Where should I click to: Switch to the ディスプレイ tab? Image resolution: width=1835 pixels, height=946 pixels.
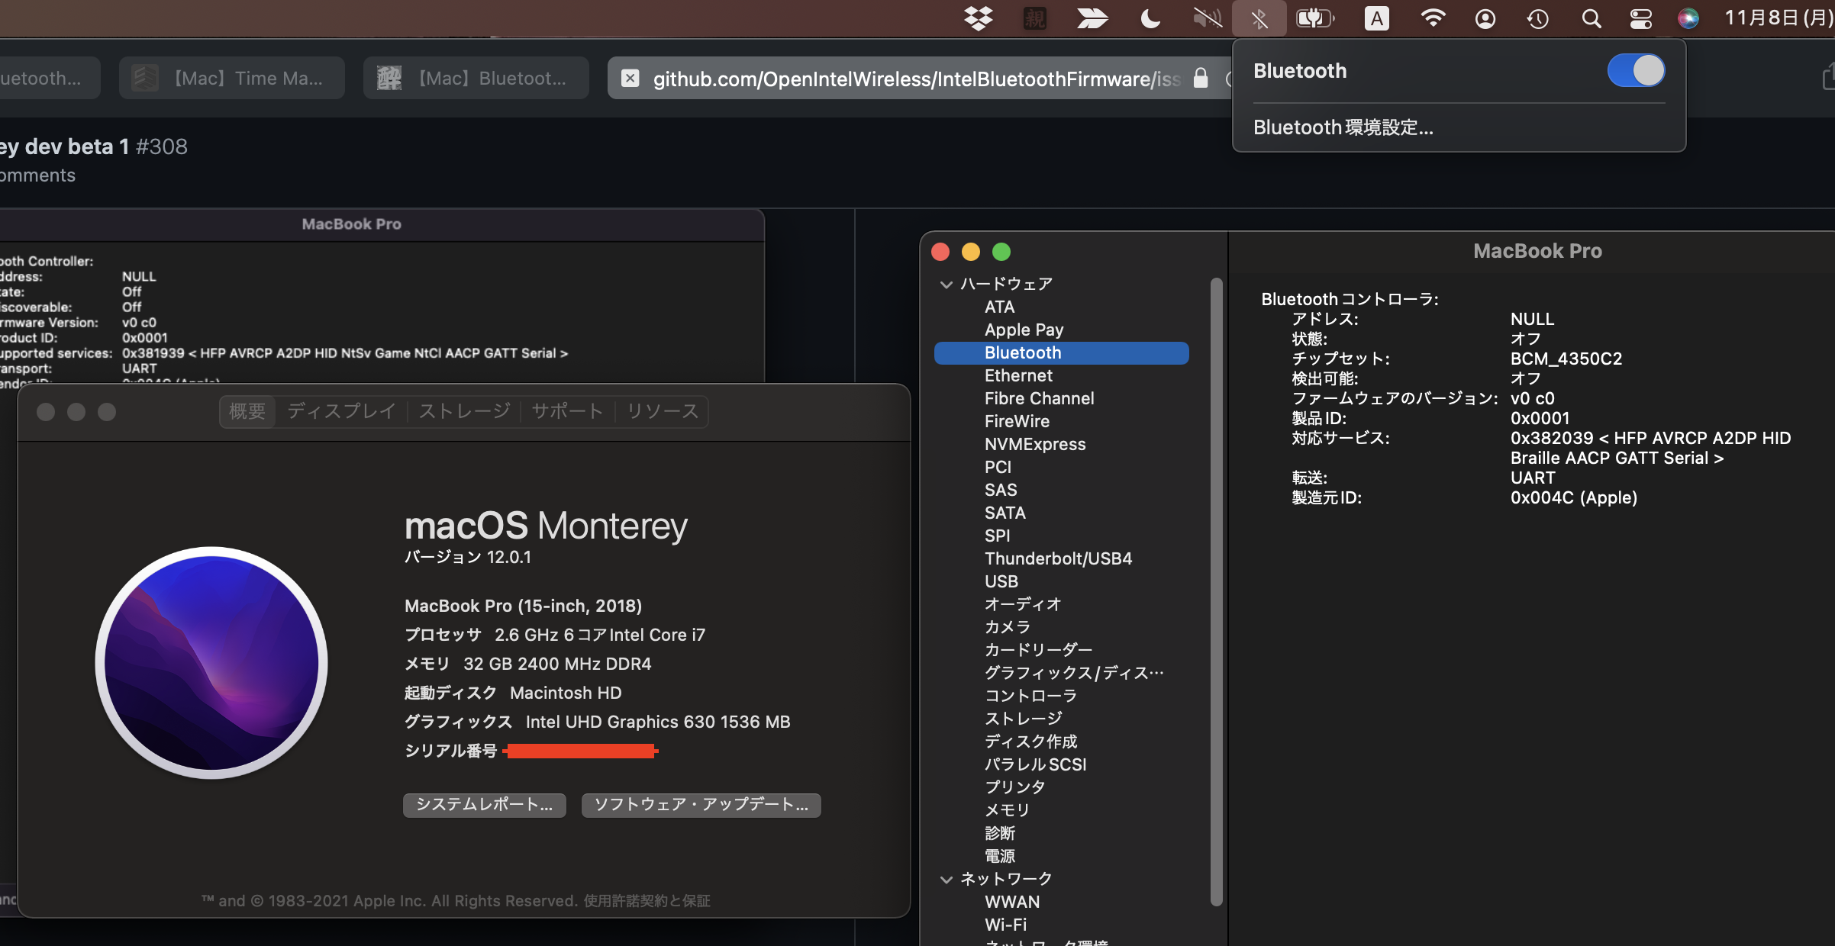[x=340, y=411]
